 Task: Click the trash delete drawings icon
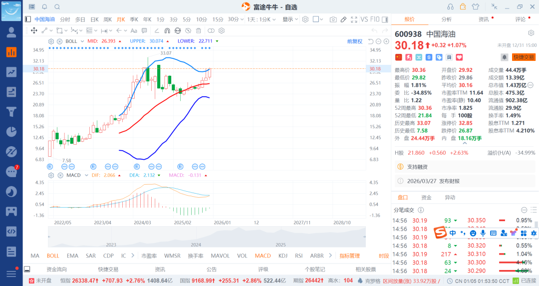[198, 30]
